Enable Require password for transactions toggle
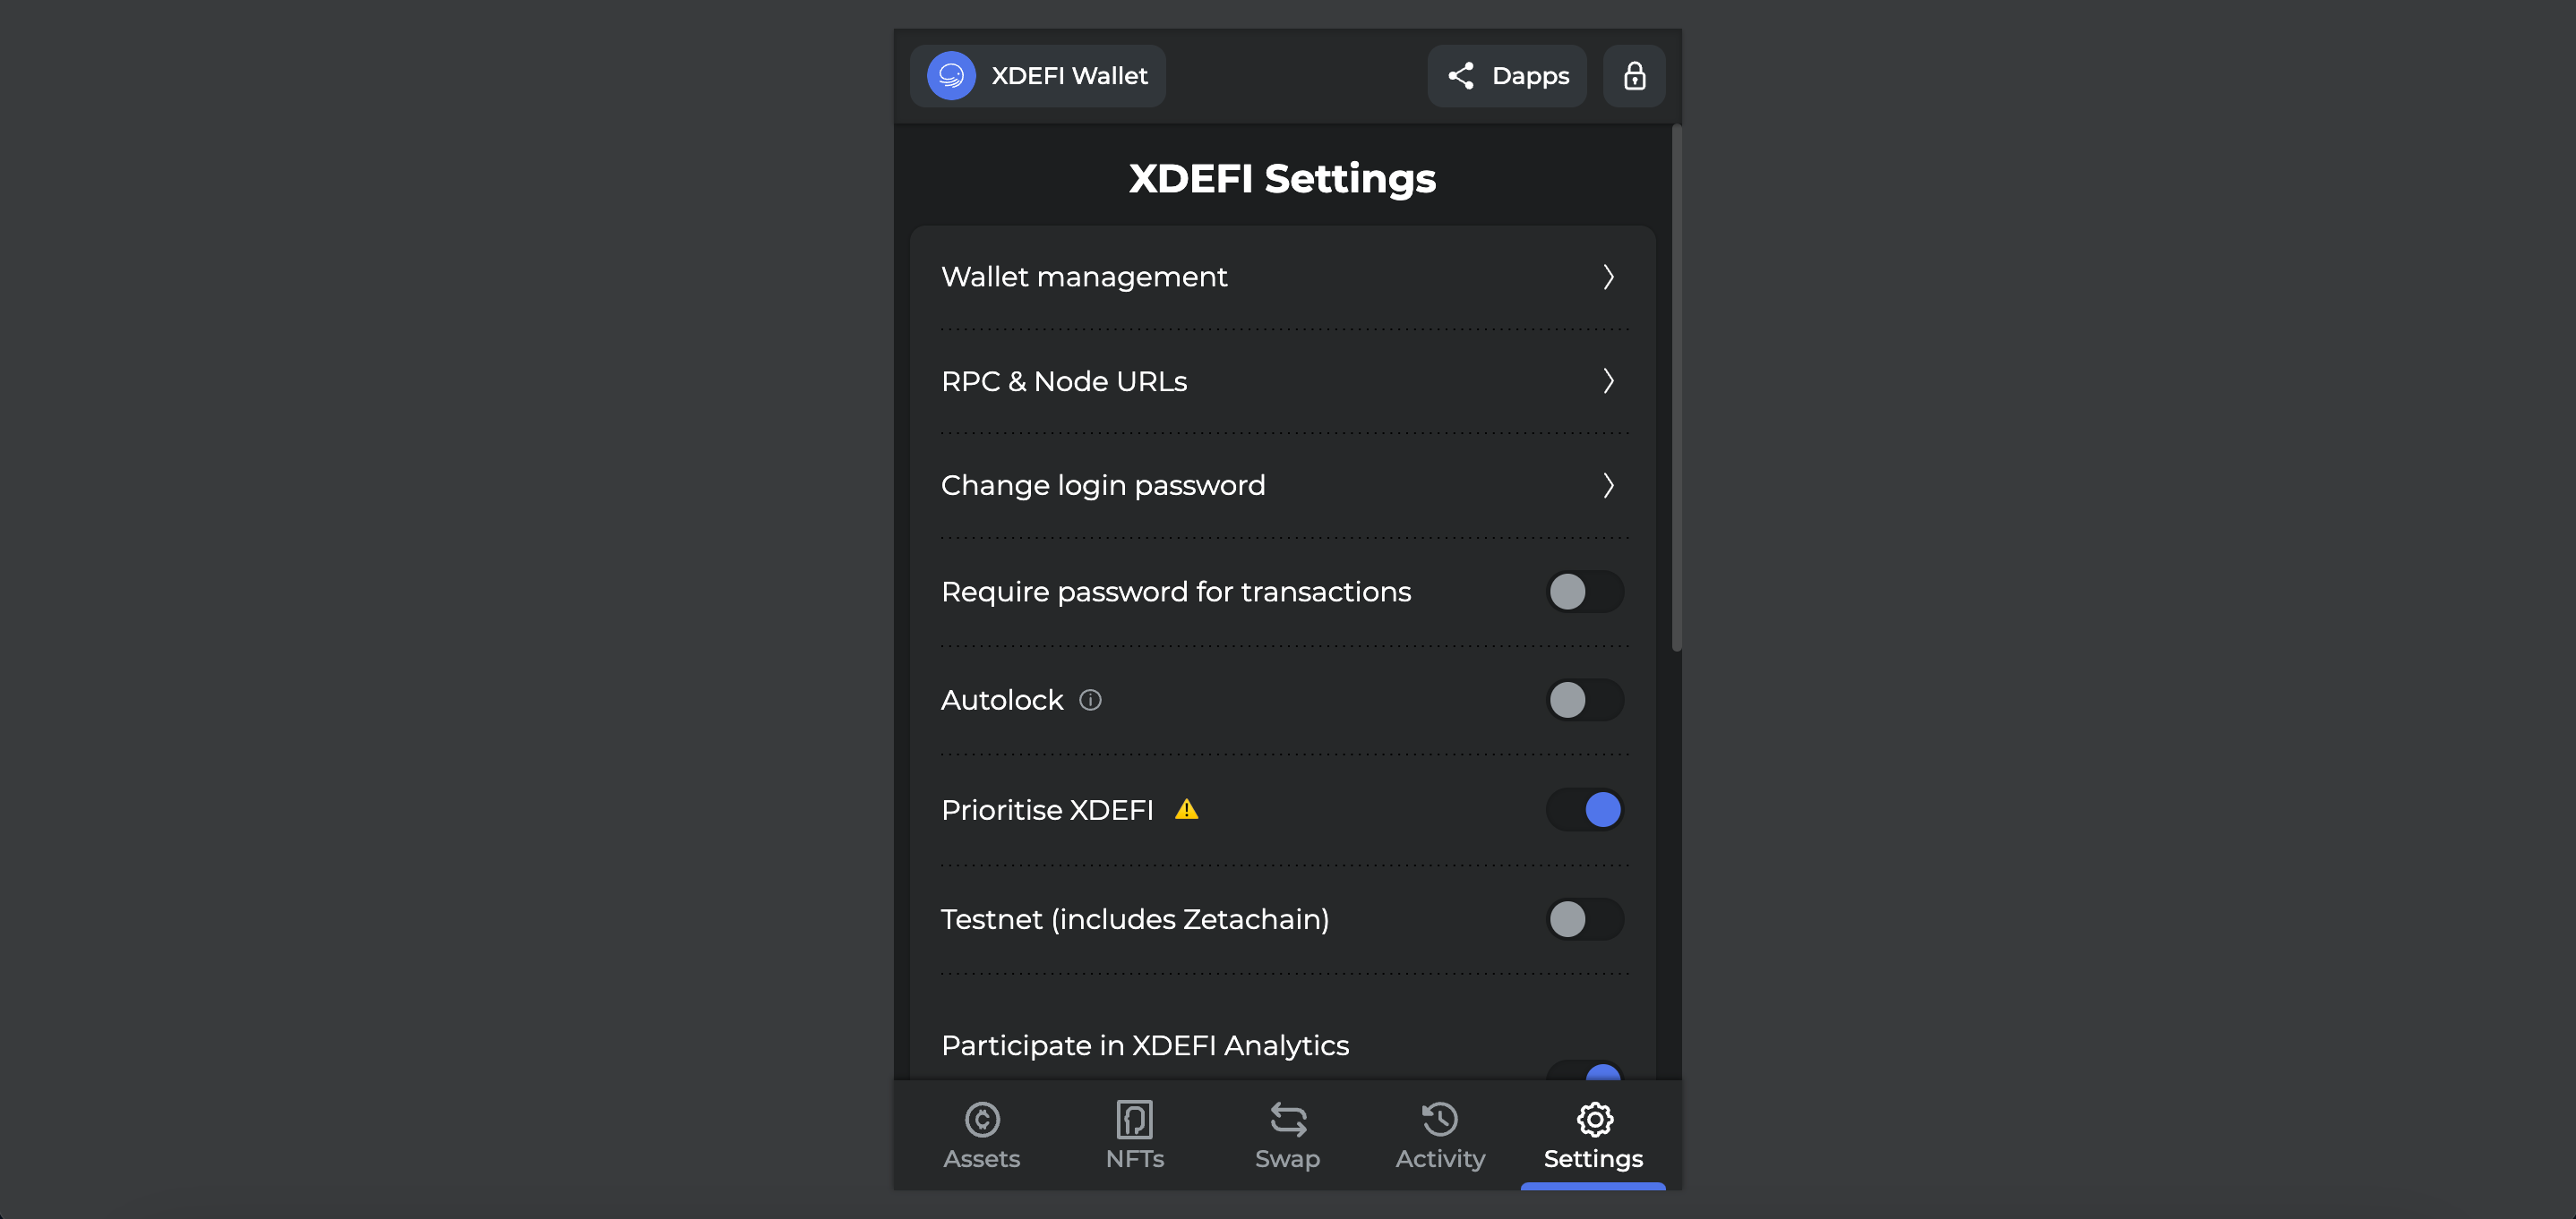The width and height of the screenshot is (2576, 1219). (x=1584, y=592)
